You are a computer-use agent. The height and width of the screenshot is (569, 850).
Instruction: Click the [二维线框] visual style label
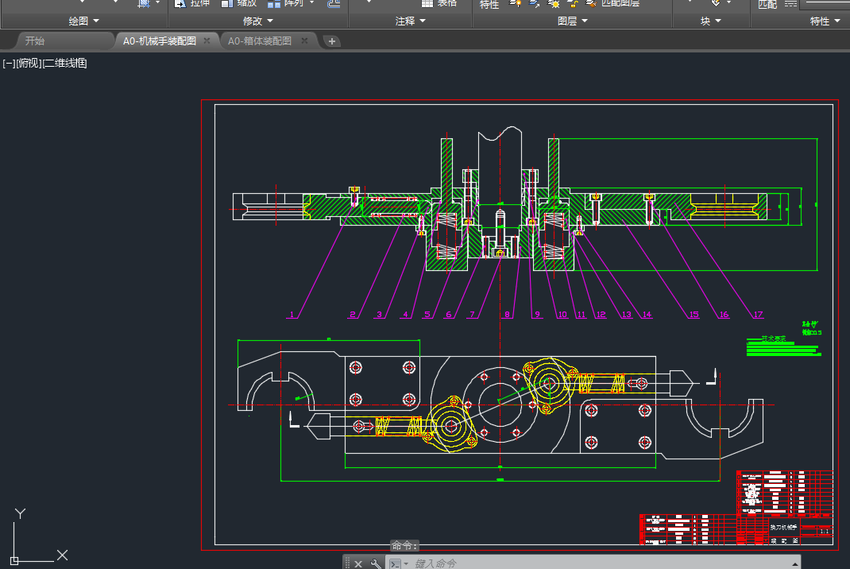(64, 63)
